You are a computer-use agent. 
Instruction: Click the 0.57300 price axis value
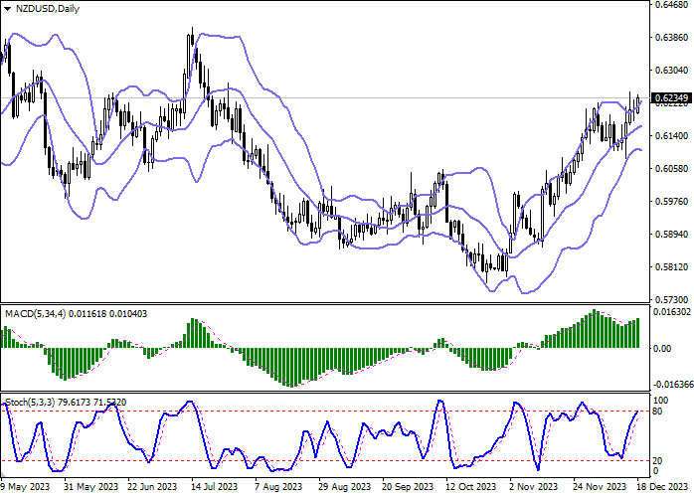click(671, 299)
